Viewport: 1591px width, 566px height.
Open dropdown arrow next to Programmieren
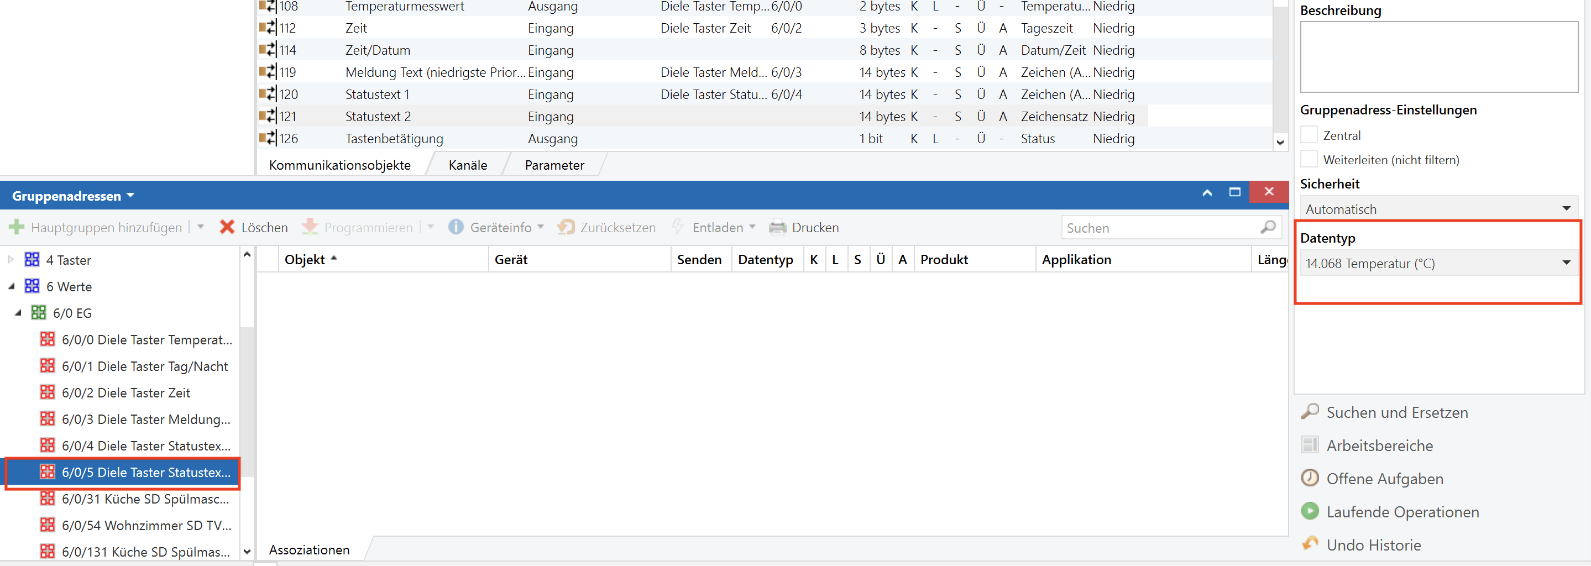tap(431, 227)
